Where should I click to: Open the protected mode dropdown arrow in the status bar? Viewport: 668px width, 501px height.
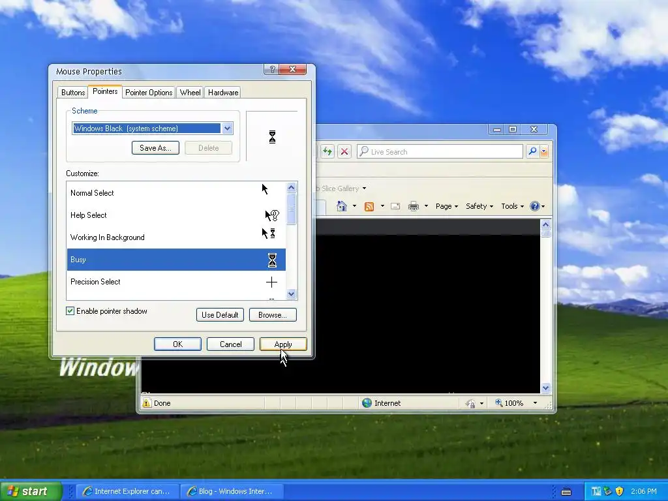(482, 403)
